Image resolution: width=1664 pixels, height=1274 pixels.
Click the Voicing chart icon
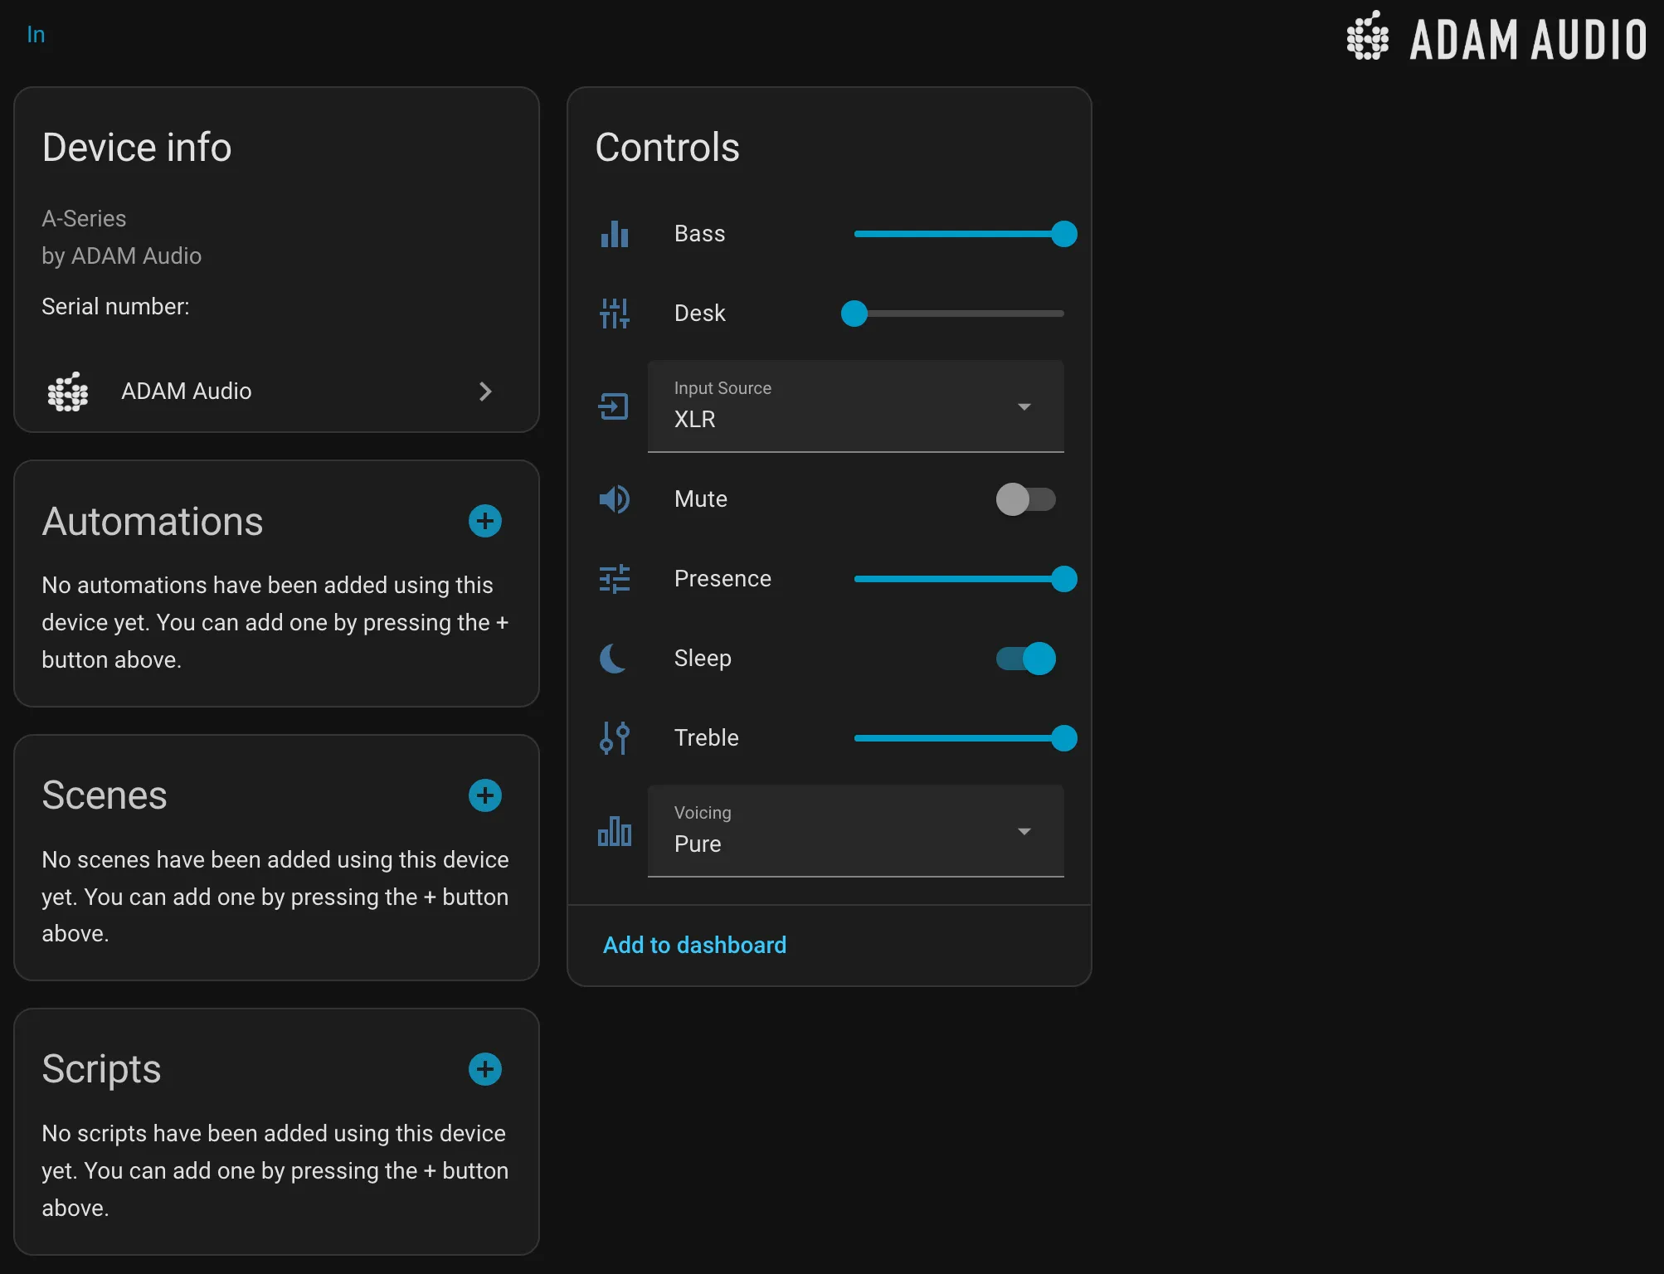[x=614, y=831]
